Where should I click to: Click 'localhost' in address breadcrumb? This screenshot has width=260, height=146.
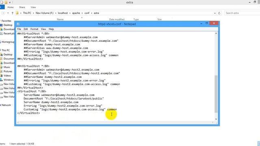63,13
